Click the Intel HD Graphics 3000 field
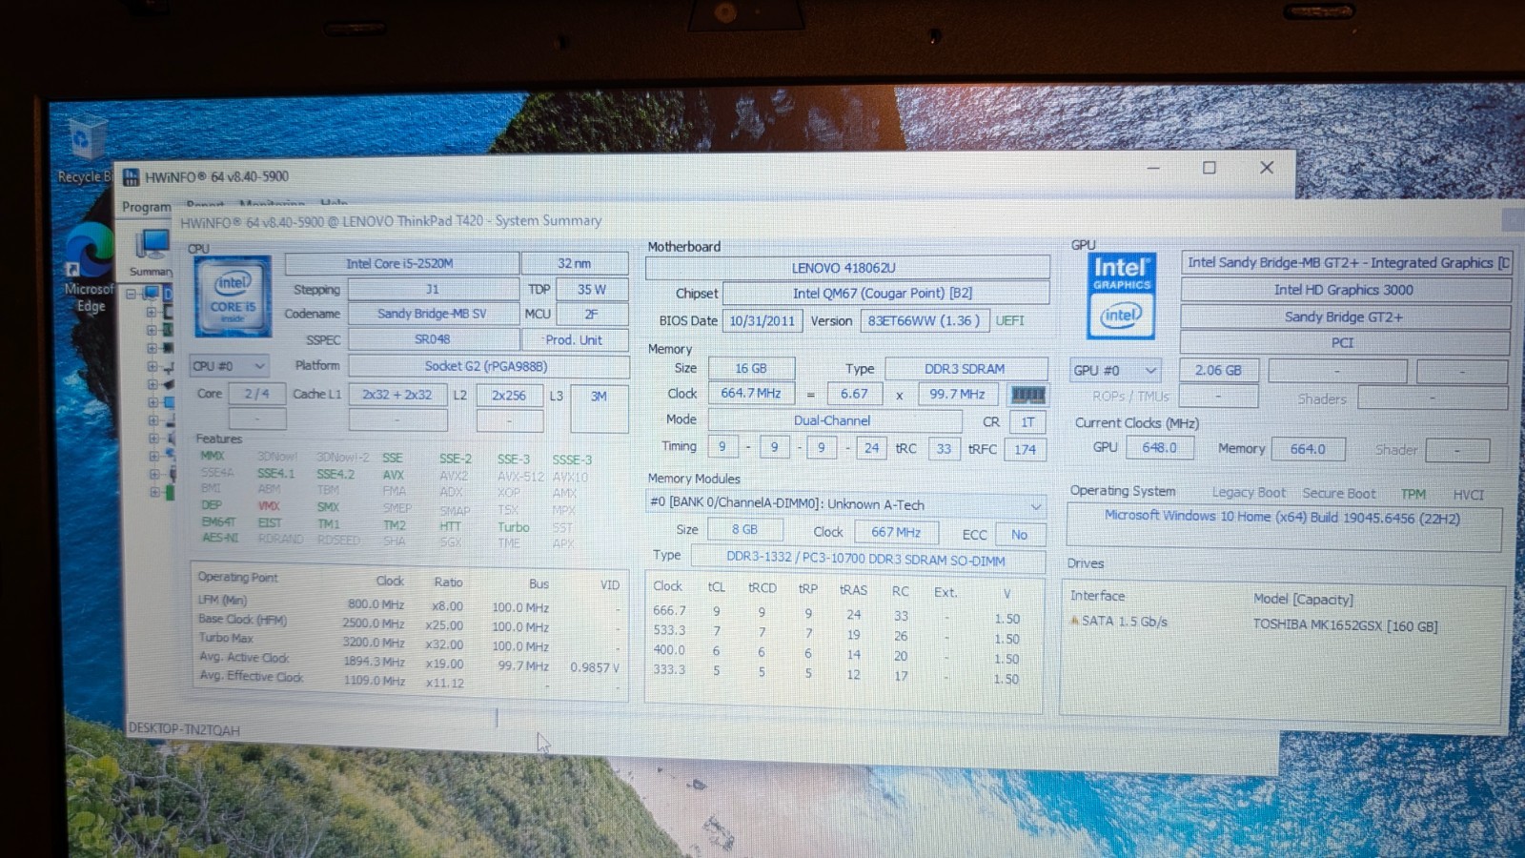 click(1344, 290)
